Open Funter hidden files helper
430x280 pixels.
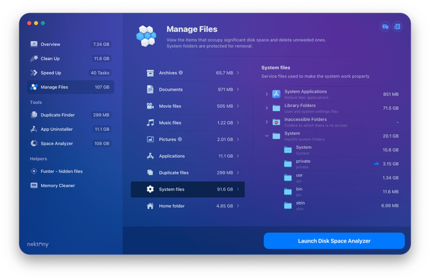pyautogui.click(x=61, y=171)
